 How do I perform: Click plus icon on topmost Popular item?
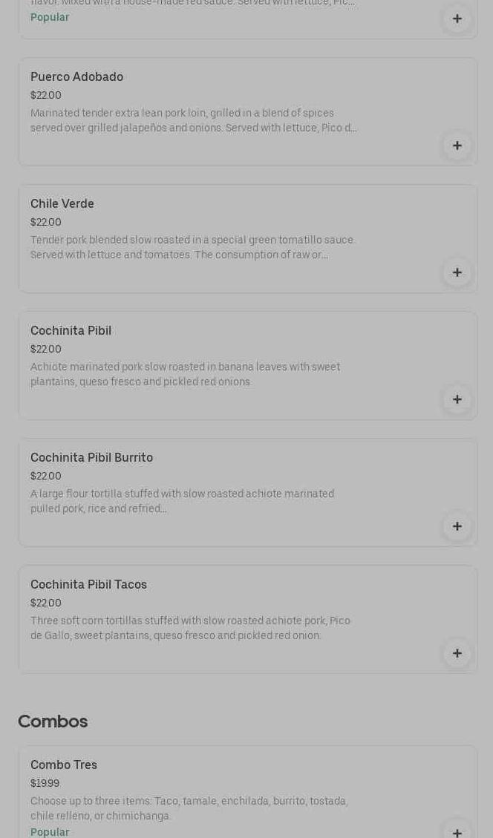pos(457,19)
